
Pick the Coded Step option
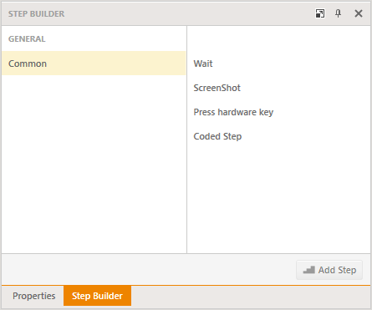point(217,136)
